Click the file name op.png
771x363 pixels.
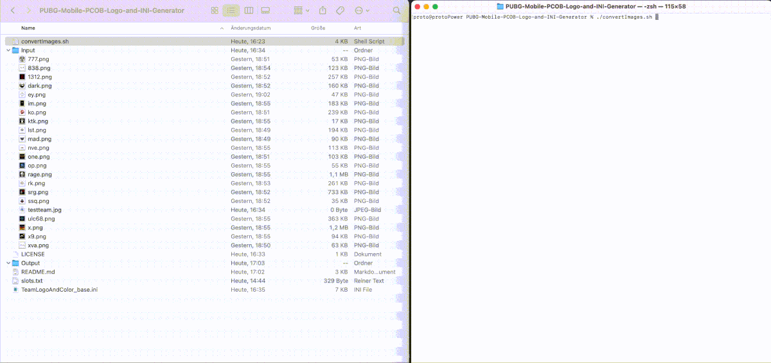[37, 165]
